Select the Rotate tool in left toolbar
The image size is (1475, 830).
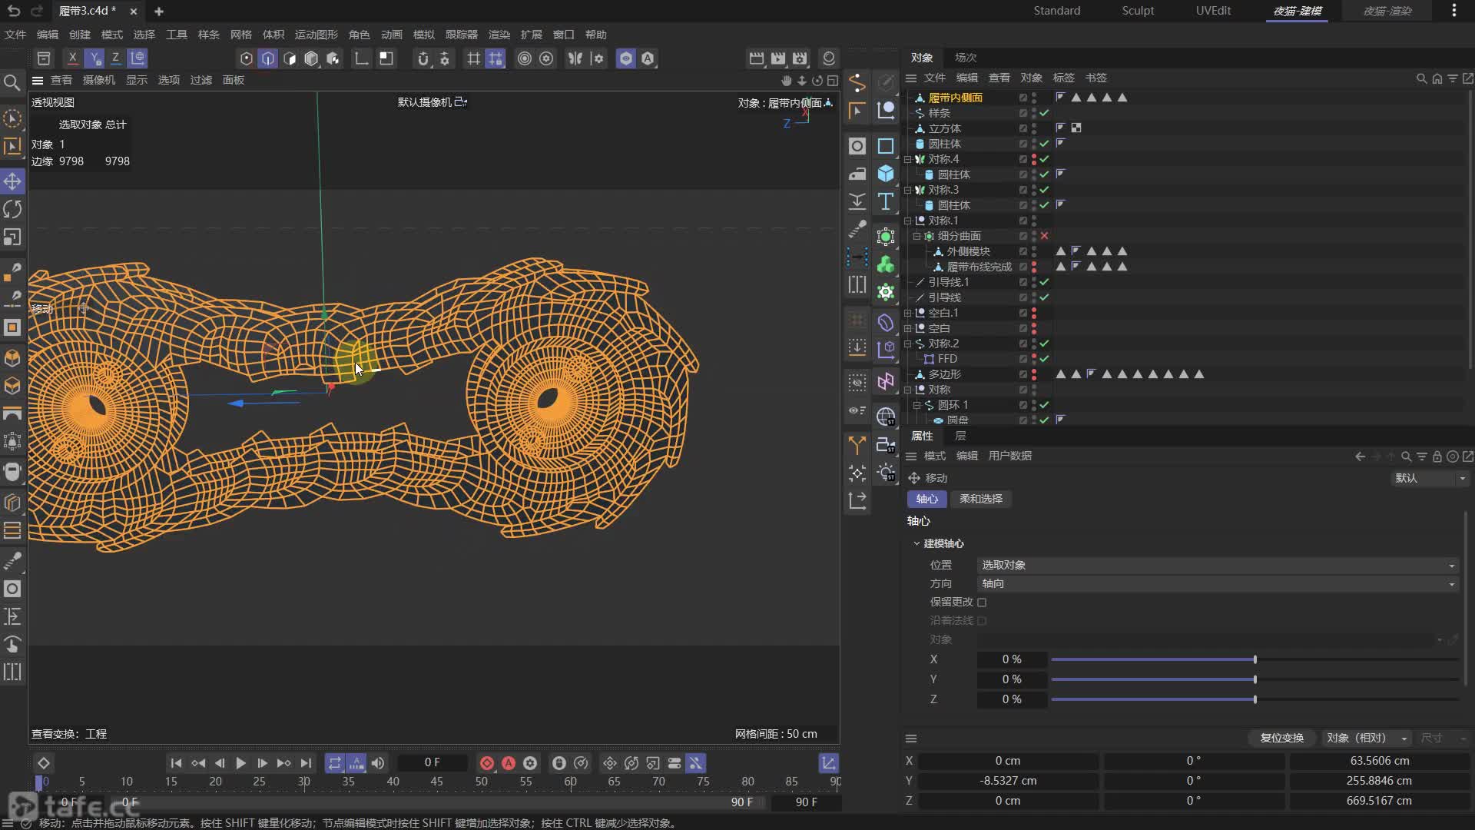[12, 209]
